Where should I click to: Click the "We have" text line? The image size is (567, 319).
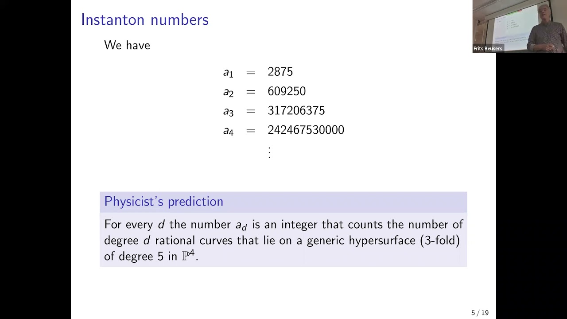tap(127, 45)
